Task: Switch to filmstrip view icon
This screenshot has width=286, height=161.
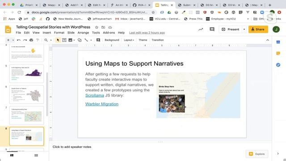Action: coord(12,155)
